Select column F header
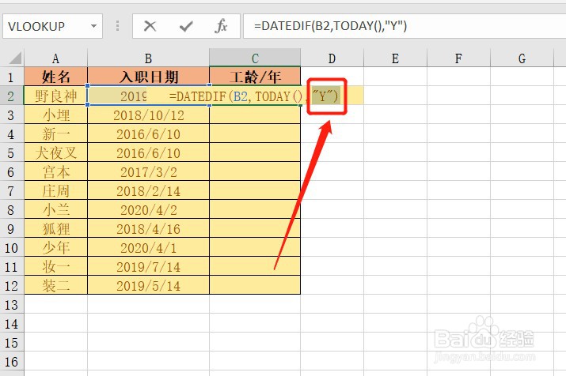Screen dimensions: 566x376 point(458,58)
